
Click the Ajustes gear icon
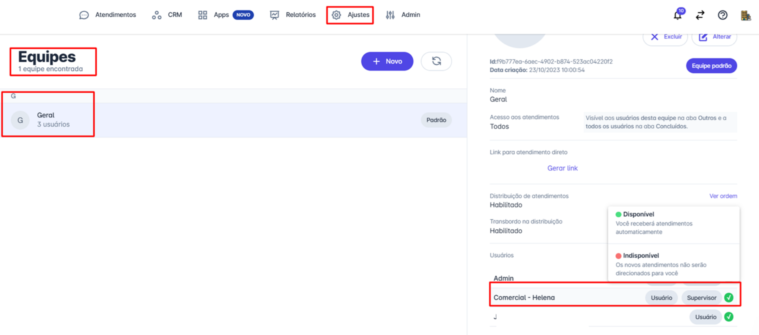[336, 15]
